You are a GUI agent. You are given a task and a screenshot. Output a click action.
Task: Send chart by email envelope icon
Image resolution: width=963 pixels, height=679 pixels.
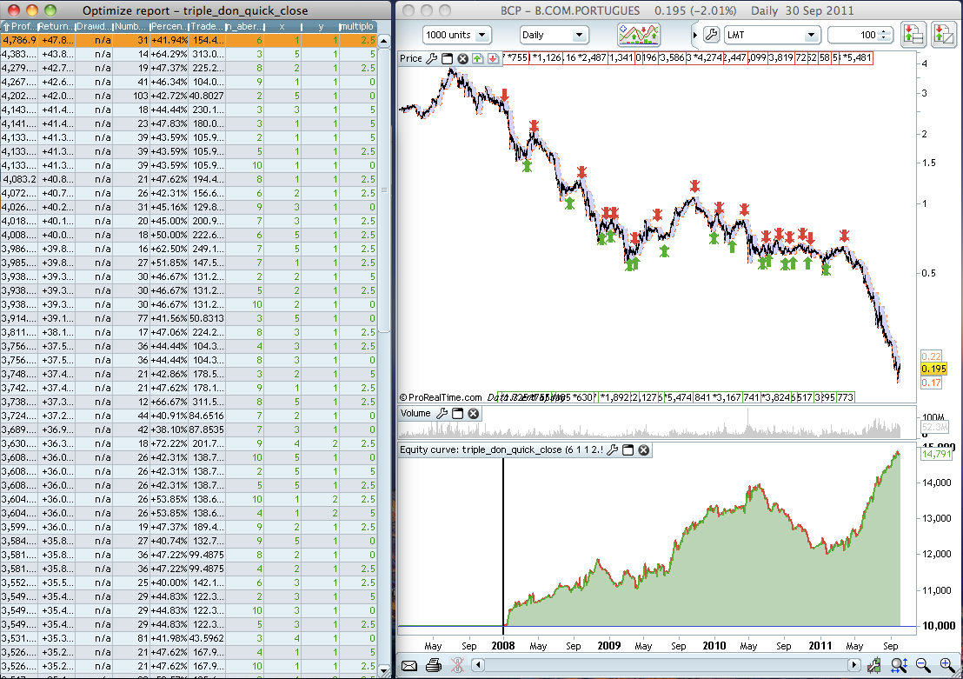coord(409,665)
